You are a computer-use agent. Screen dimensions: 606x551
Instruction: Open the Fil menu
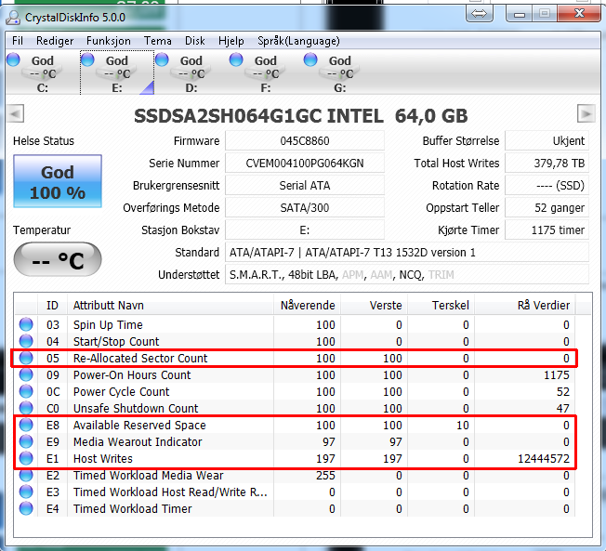(x=18, y=41)
